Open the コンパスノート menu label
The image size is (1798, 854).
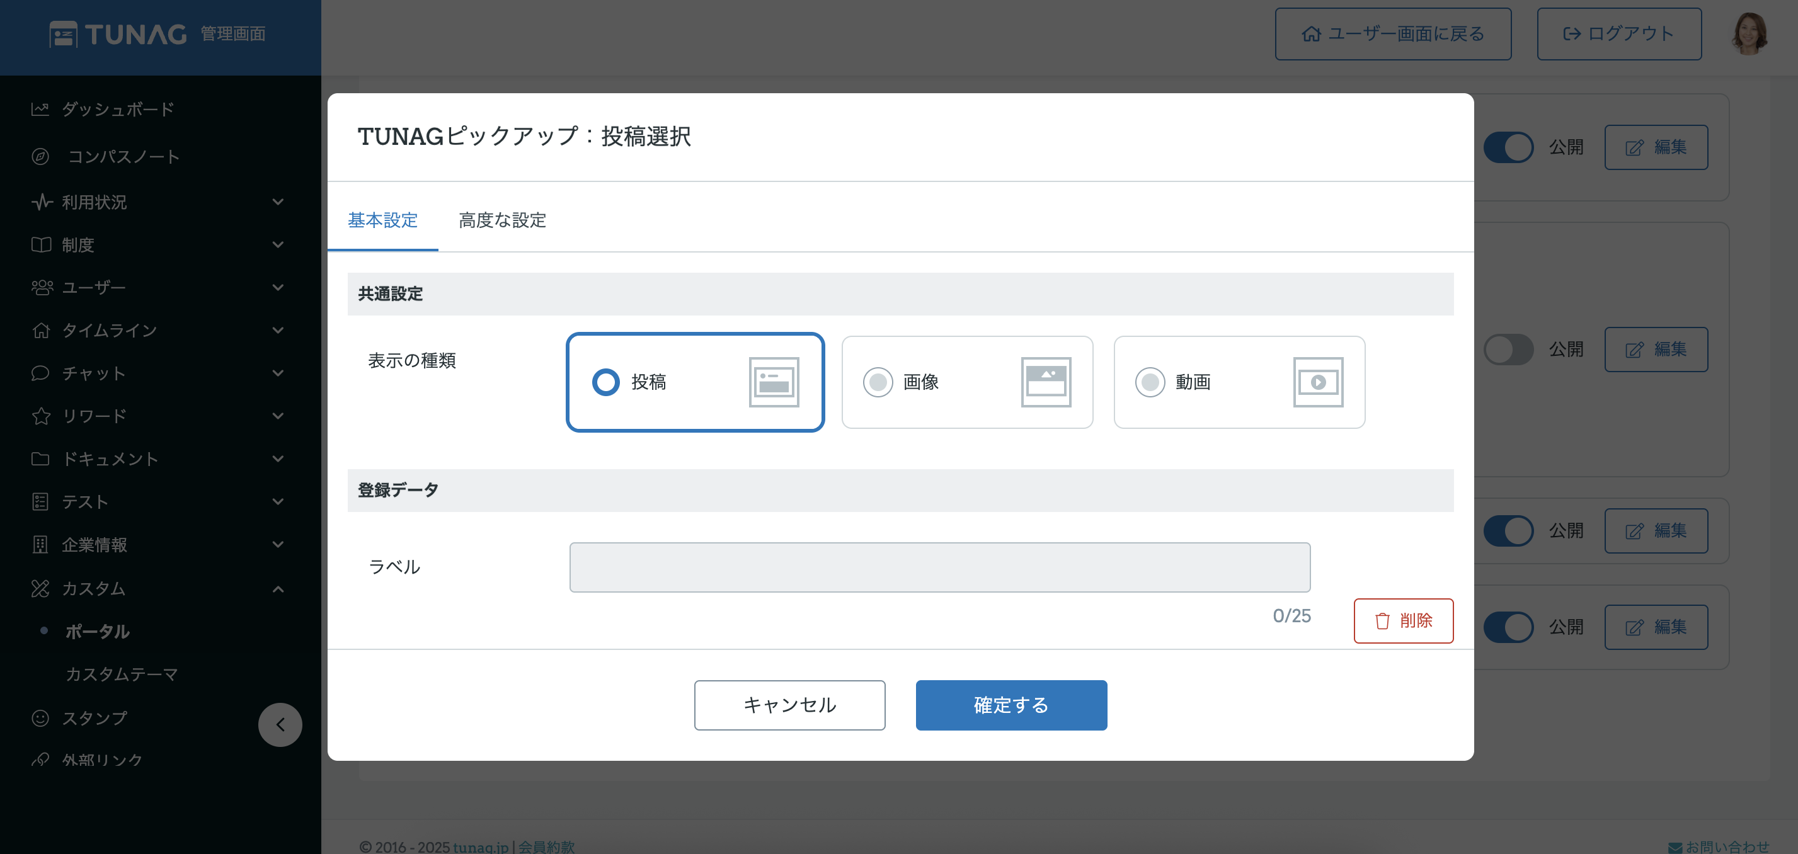pyautogui.click(x=124, y=157)
